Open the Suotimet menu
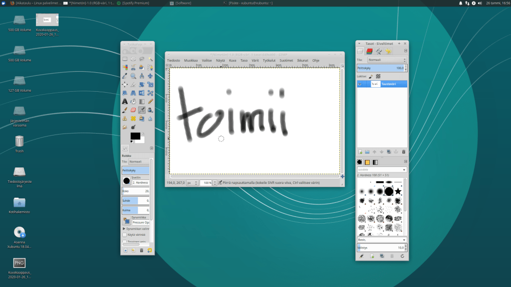 pyautogui.click(x=286, y=60)
